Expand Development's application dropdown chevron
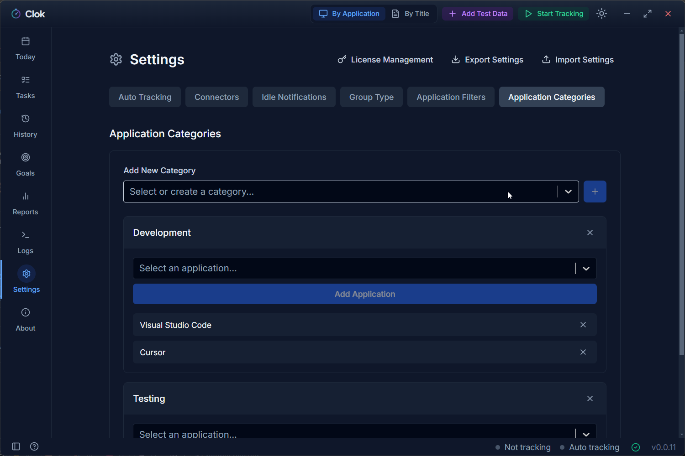 click(x=586, y=269)
